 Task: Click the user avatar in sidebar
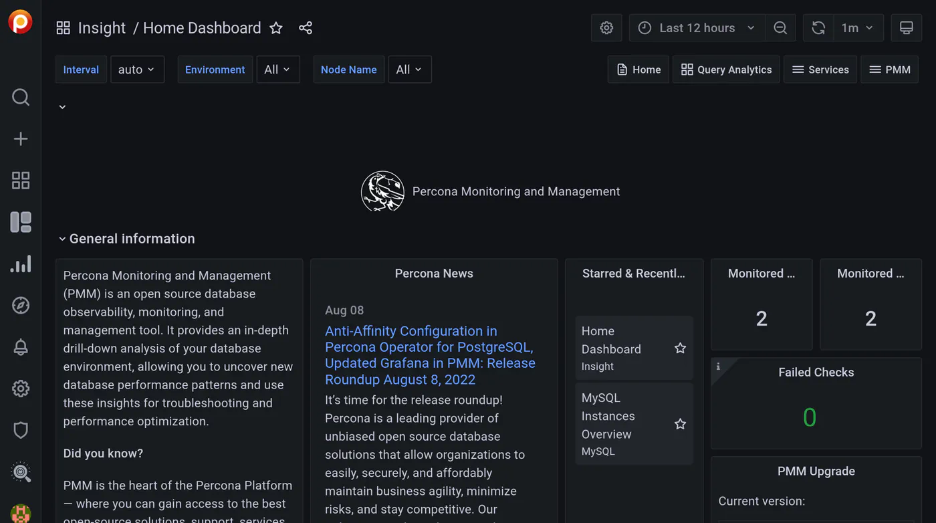[x=21, y=512]
